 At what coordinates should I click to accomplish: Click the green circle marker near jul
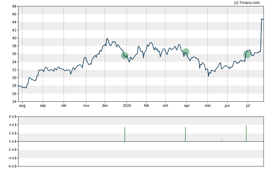247,54
